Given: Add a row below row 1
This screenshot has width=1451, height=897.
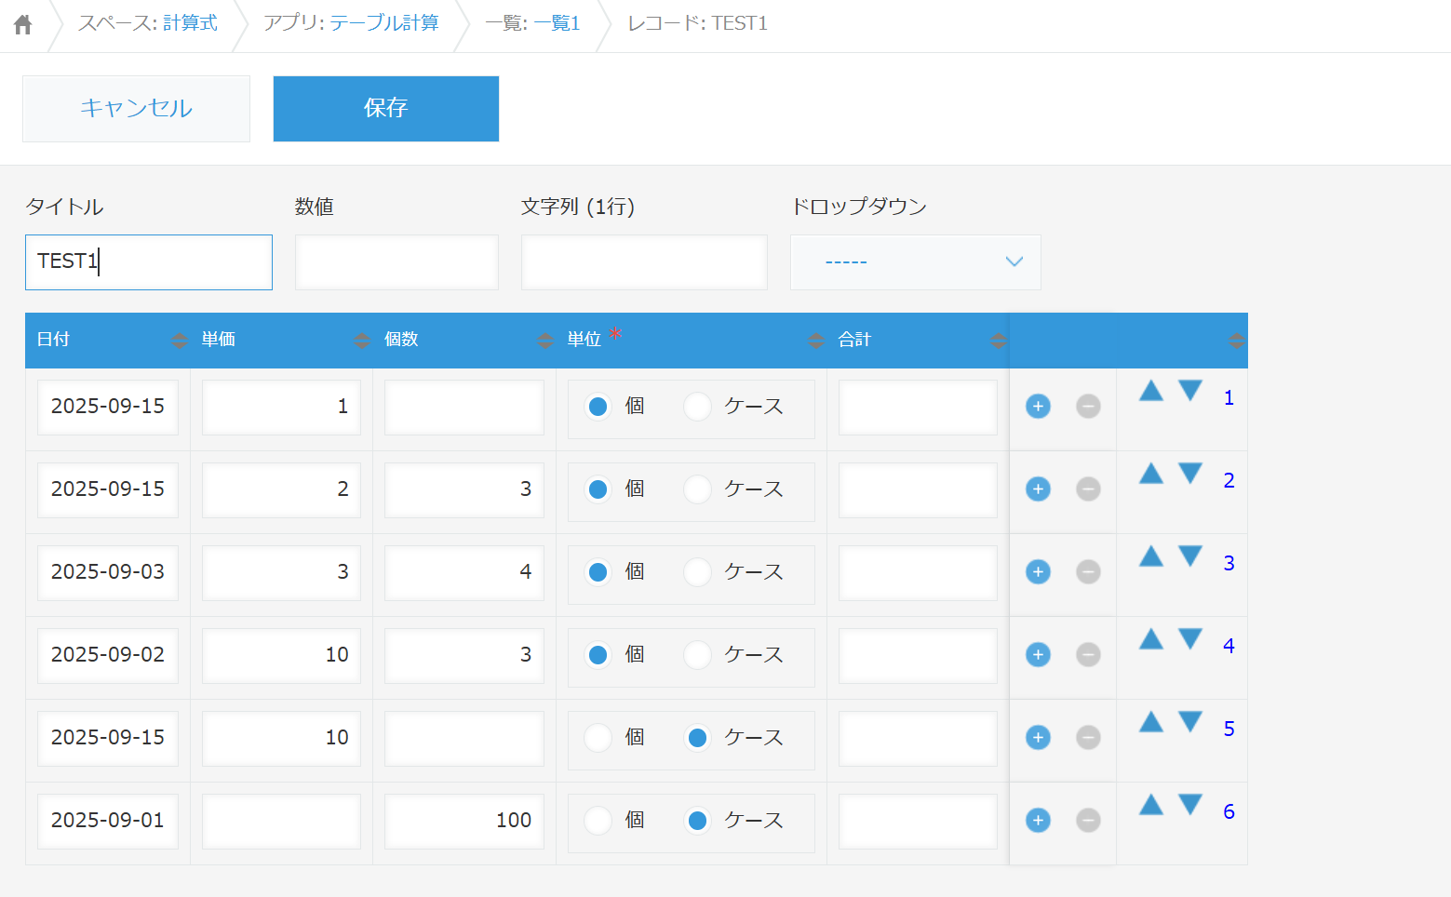Looking at the screenshot, I should (1038, 407).
